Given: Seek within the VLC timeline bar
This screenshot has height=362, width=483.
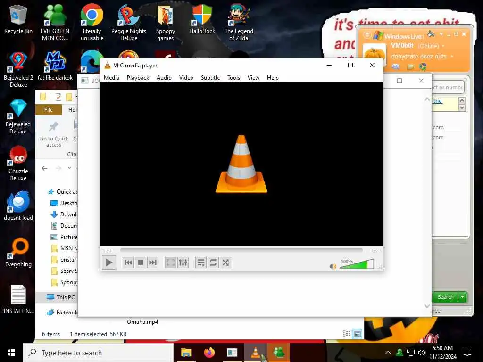Looking at the screenshot, I should click(241, 250).
